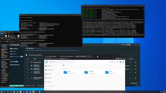Check the deadline_docker row checkbox
The image size is (166, 93).
tap(27, 63)
